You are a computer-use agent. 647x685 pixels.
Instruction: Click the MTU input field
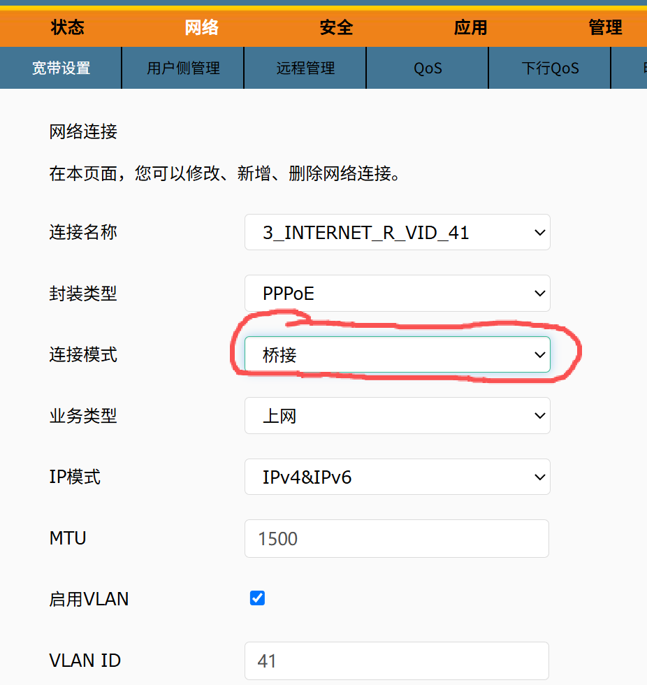(397, 538)
